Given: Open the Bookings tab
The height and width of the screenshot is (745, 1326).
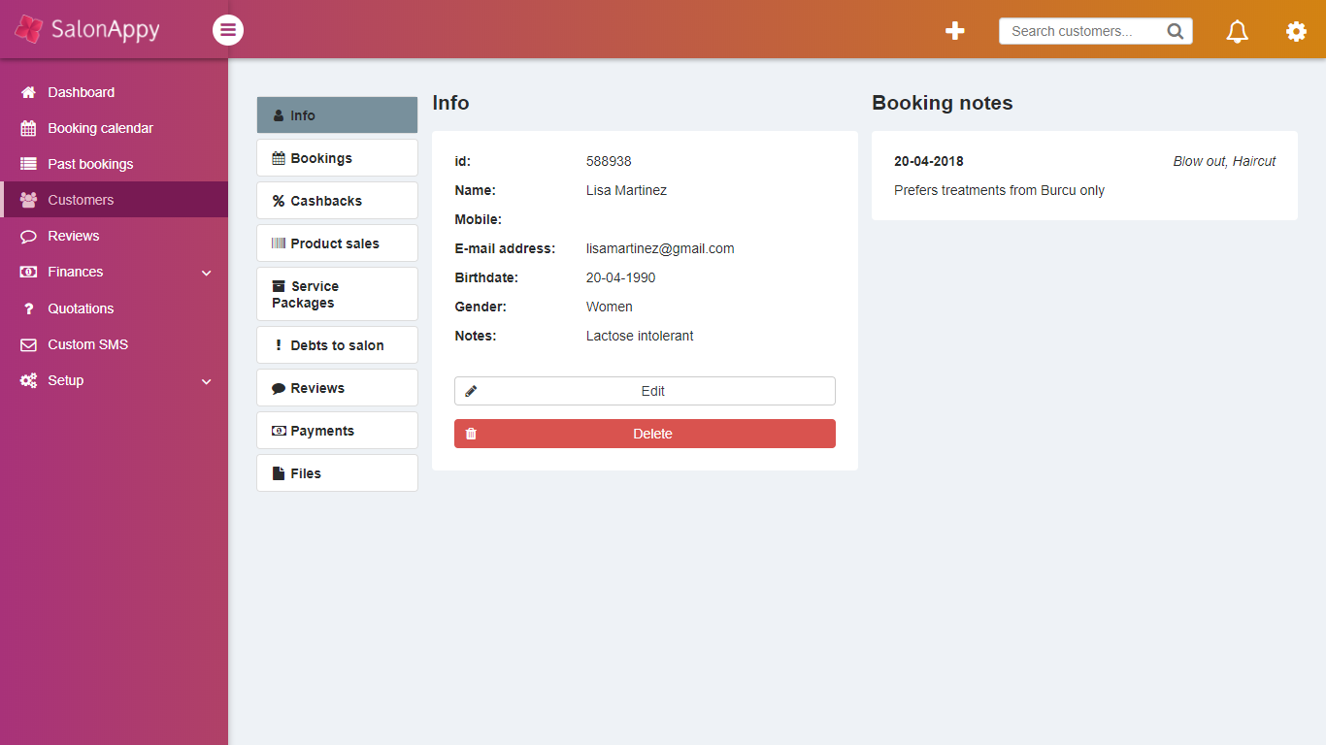Looking at the screenshot, I should coord(337,158).
